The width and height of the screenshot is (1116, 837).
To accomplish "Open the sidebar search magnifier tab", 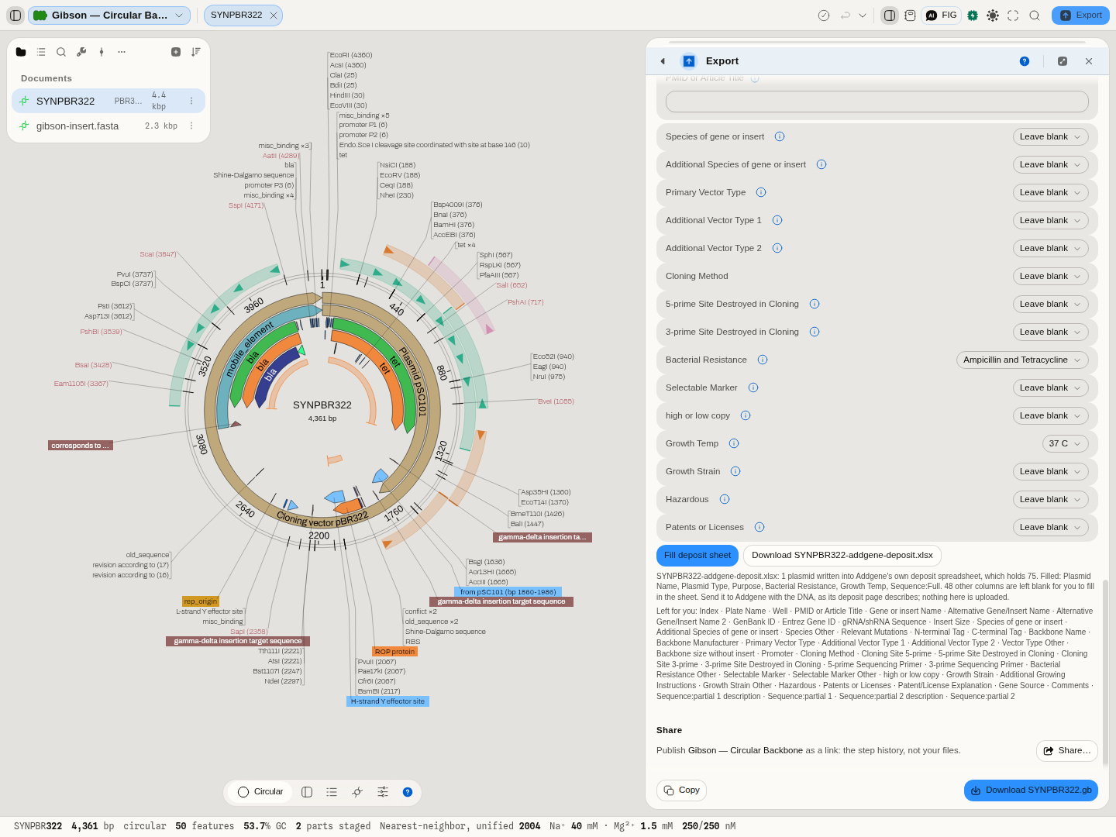I will [61, 52].
